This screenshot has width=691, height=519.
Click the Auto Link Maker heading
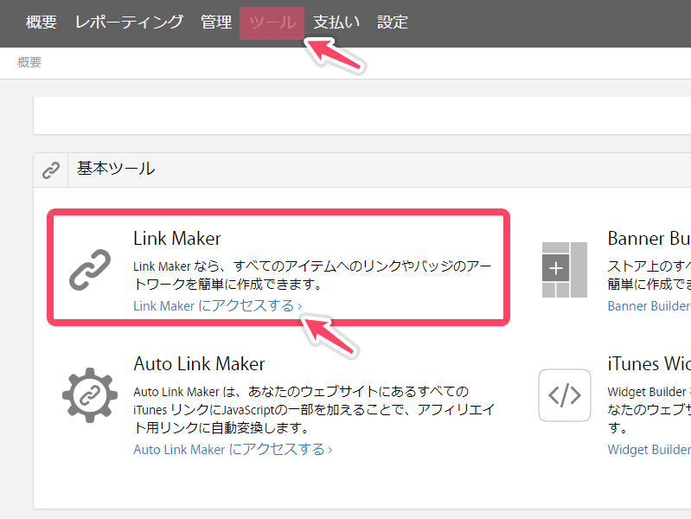tap(199, 364)
